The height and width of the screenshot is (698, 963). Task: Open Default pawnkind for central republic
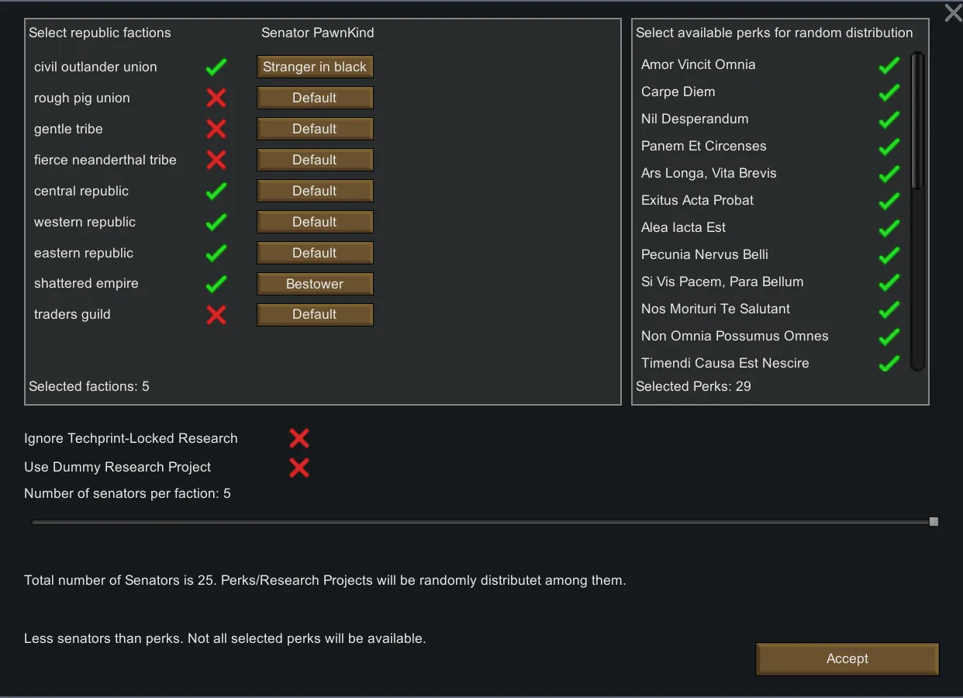tap(315, 191)
